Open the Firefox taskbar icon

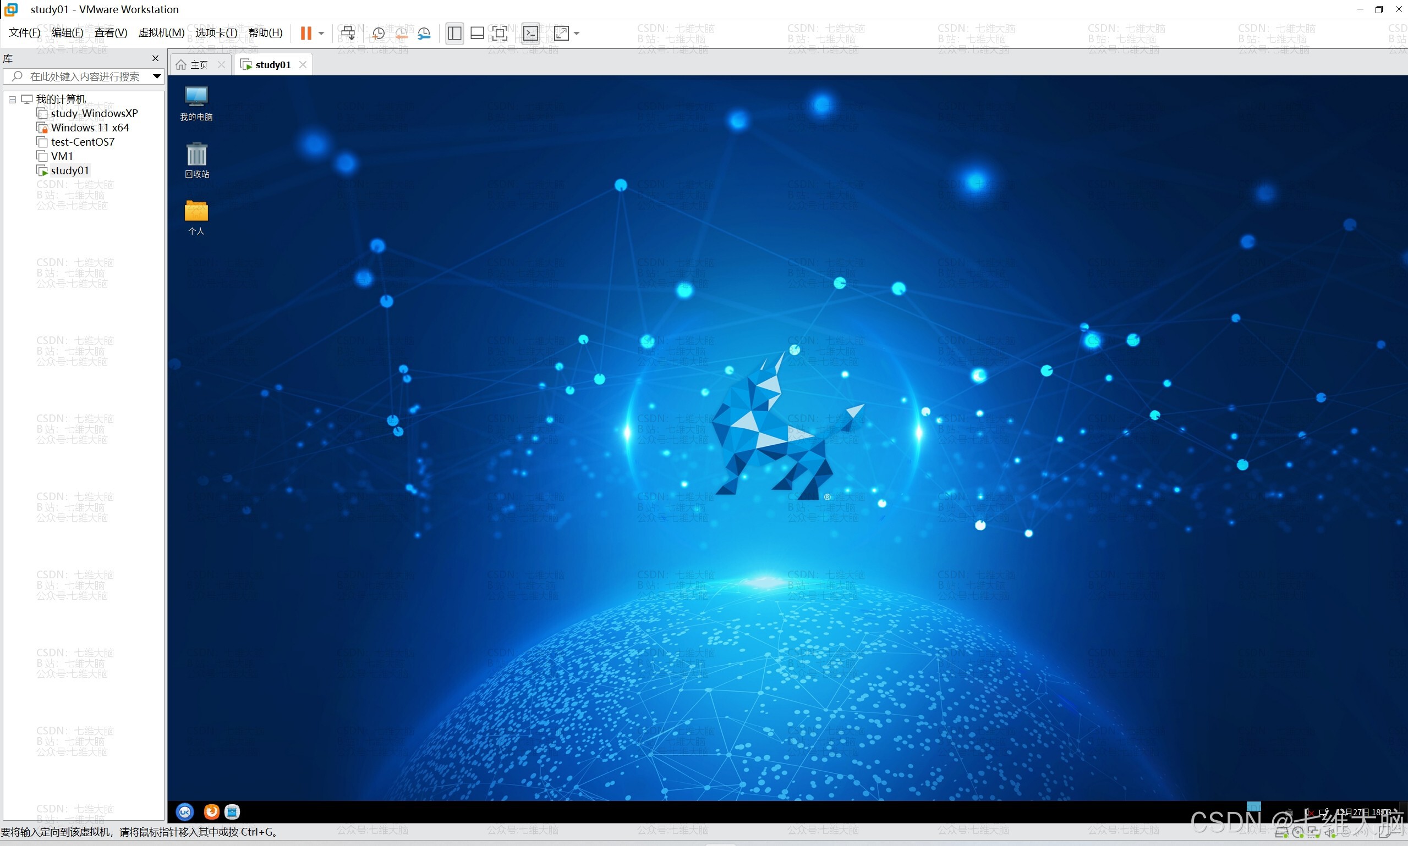(211, 811)
